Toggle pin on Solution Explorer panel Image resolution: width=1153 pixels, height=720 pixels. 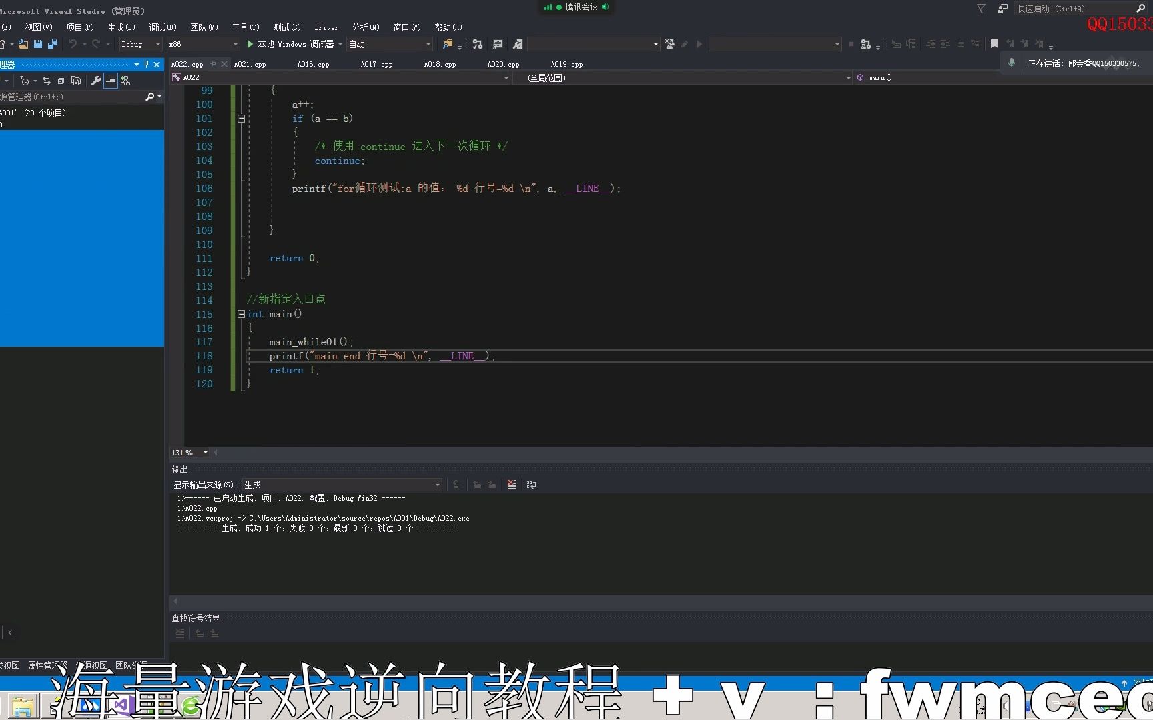click(147, 65)
